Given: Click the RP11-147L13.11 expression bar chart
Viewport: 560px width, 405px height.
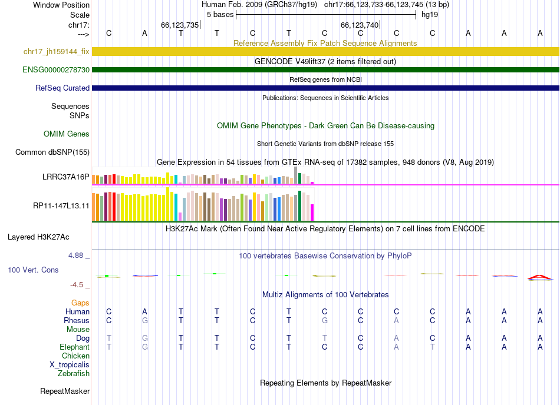Looking at the screenshot, I should click(x=203, y=204).
